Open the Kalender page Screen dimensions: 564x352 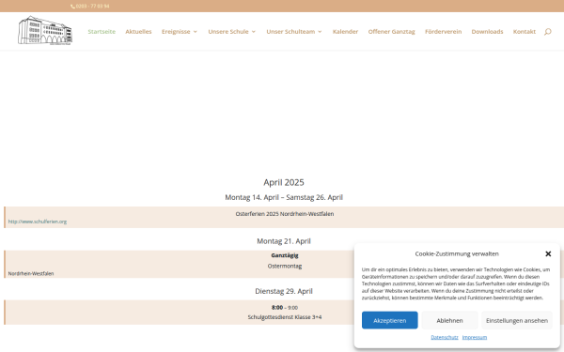coord(345,32)
